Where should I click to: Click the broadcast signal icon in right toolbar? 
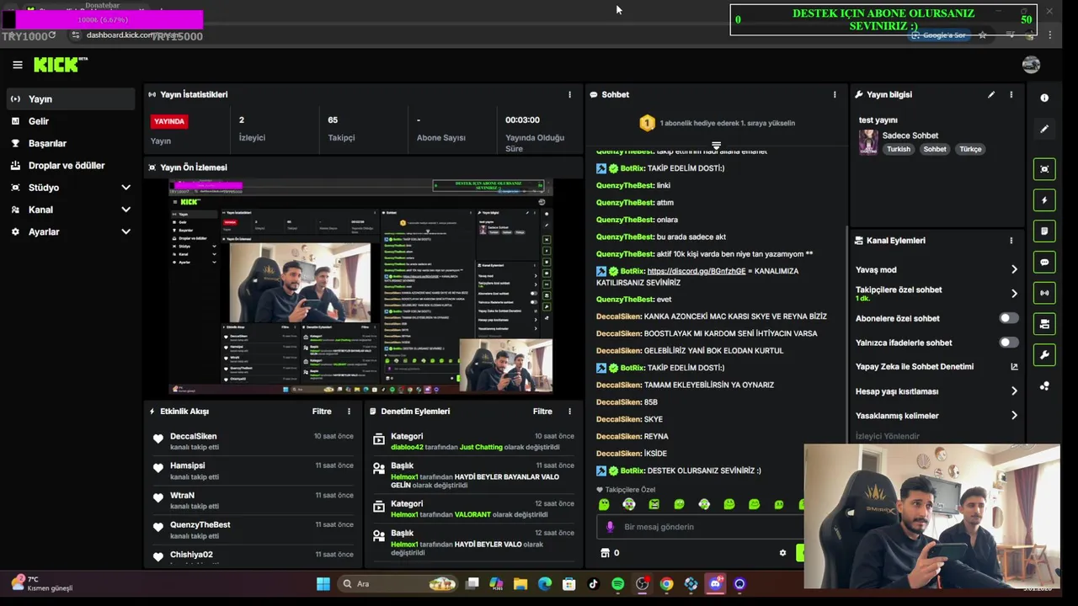click(x=1044, y=293)
